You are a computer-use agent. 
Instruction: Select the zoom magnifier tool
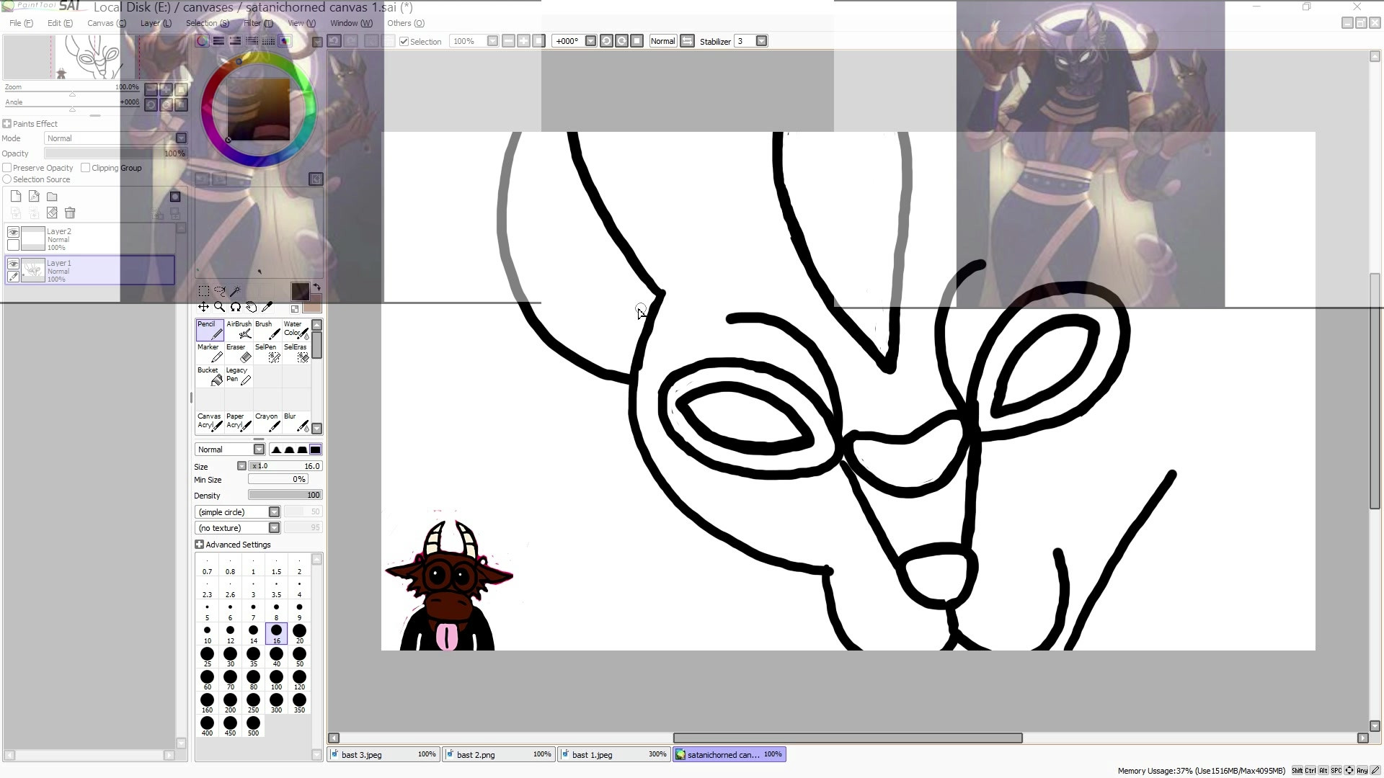pyautogui.click(x=220, y=307)
